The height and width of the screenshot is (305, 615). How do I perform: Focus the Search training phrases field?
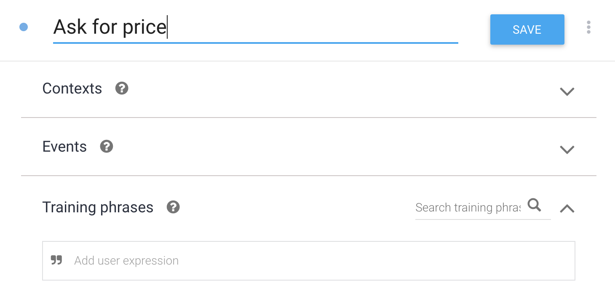click(x=468, y=207)
